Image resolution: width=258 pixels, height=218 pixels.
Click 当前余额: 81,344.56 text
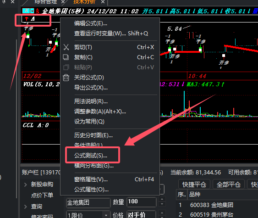[196, 173]
